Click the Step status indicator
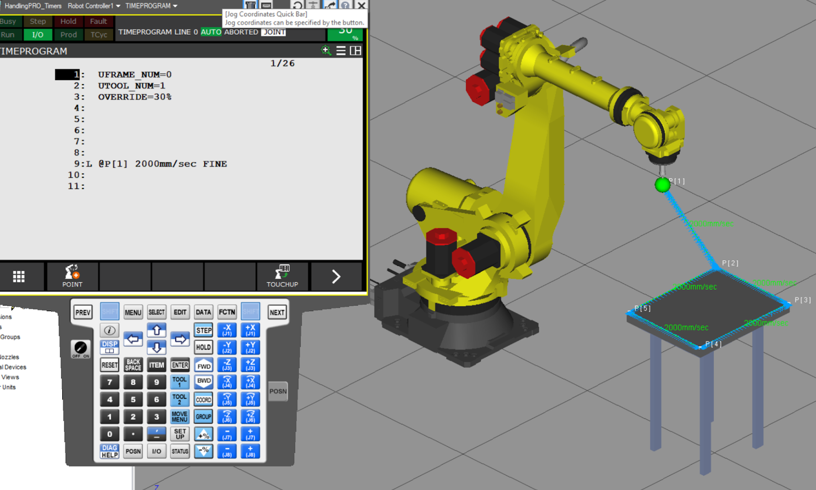This screenshot has height=490, width=816. click(38, 21)
